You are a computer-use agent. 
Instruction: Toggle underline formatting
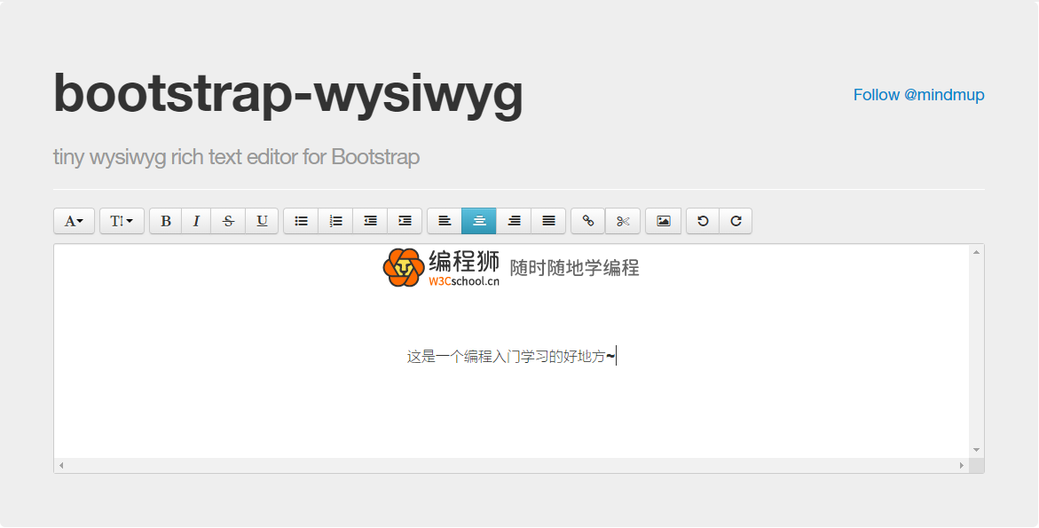click(x=262, y=221)
